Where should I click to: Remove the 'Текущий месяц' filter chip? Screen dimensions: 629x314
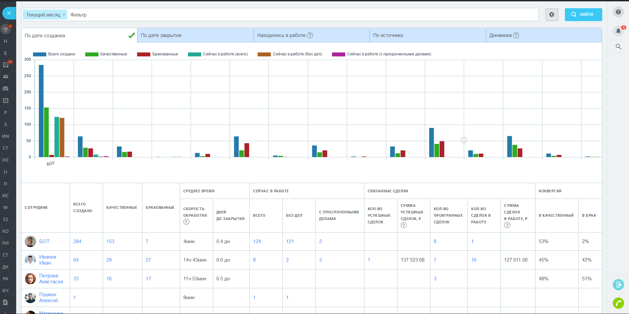coord(64,15)
